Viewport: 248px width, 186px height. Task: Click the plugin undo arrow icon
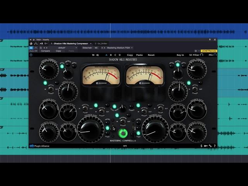(93, 55)
